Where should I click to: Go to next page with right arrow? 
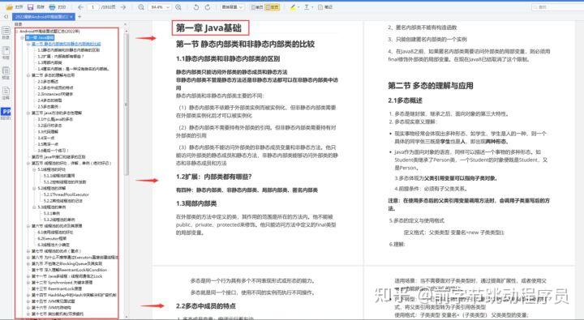click(123, 7)
